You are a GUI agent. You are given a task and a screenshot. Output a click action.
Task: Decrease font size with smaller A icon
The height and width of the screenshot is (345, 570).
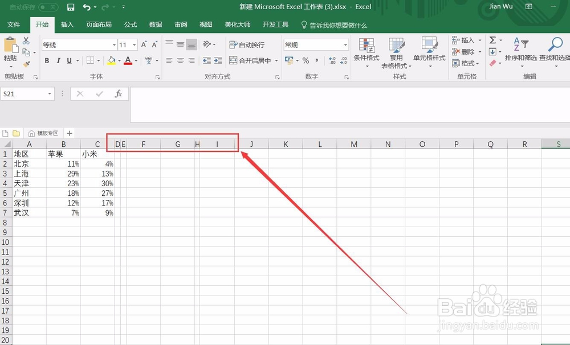154,44
